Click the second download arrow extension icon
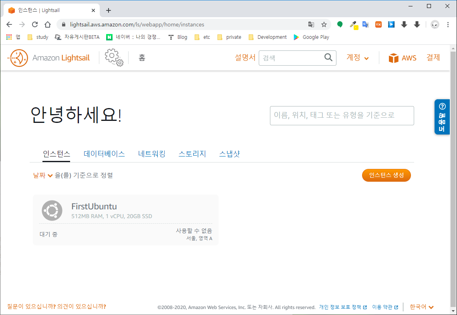The width and height of the screenshot is (457, 315). 417,24
